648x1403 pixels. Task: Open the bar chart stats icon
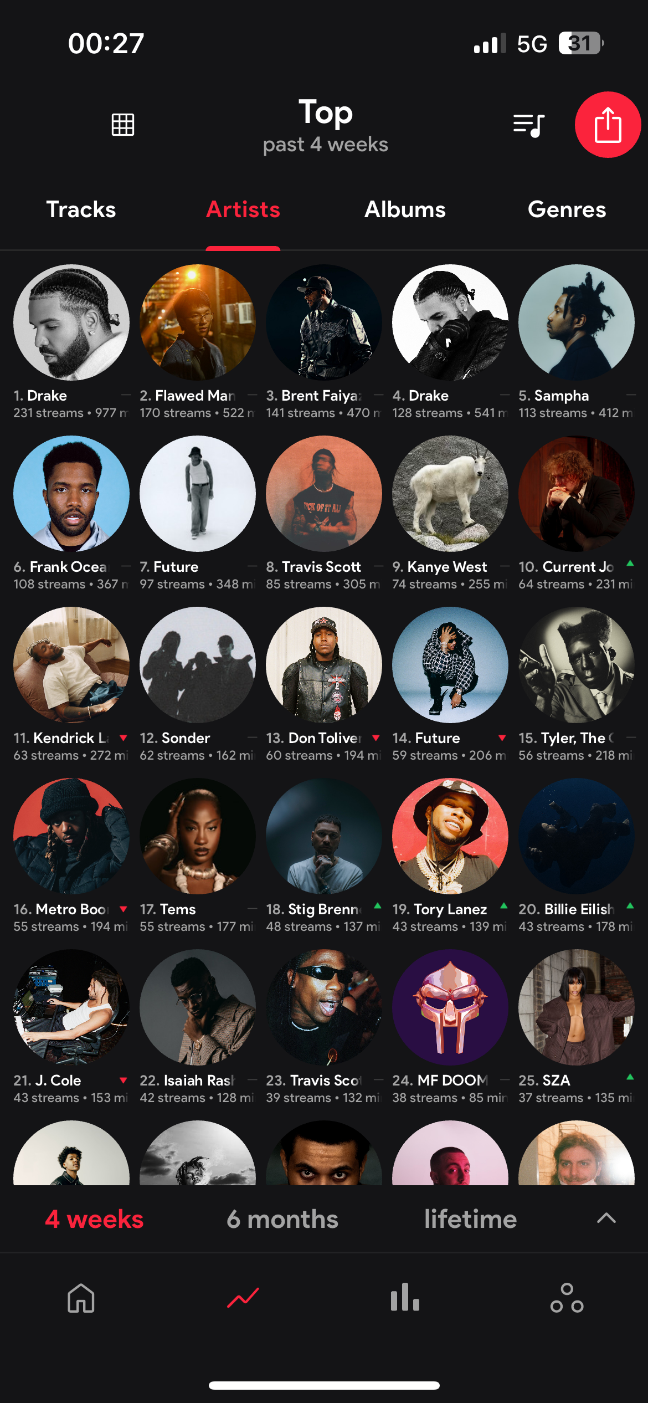[x=405, y=1297]
